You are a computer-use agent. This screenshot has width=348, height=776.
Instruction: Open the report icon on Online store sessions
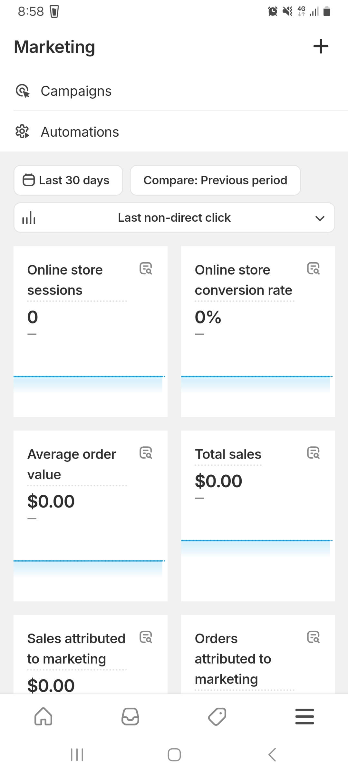pyautogui.click(x=146, y=268)
